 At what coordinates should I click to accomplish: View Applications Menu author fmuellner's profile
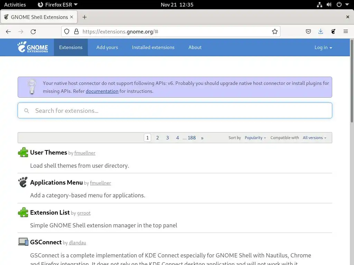coord(101,183)
